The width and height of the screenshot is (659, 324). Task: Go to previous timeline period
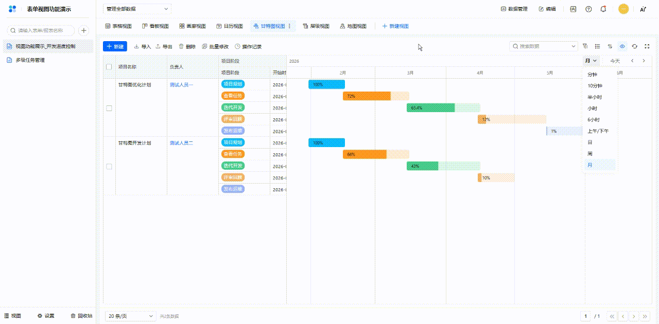(x=632, y=61)
